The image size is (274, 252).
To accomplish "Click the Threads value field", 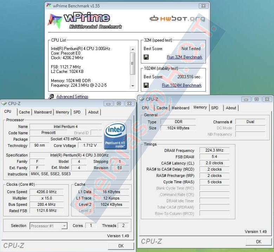I will click(123, 226).
